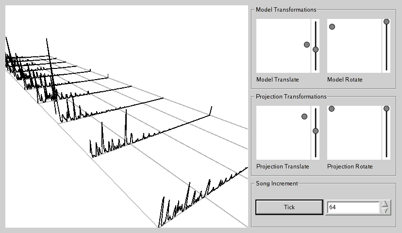Click the center of the Model Rotate pad
Image resolution: width=402 pixels, height=233 pixels.
pyautogui.click(x=354, y=46)
